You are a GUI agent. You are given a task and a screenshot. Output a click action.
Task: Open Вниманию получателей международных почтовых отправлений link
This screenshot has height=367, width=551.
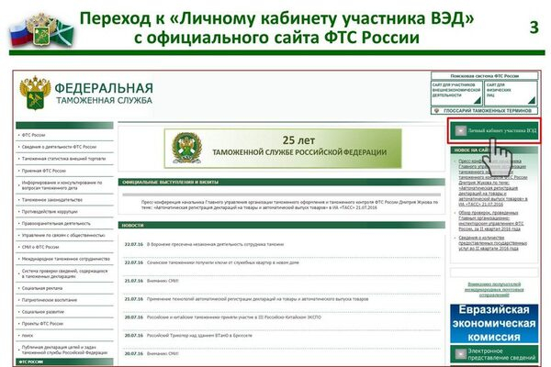494,290
